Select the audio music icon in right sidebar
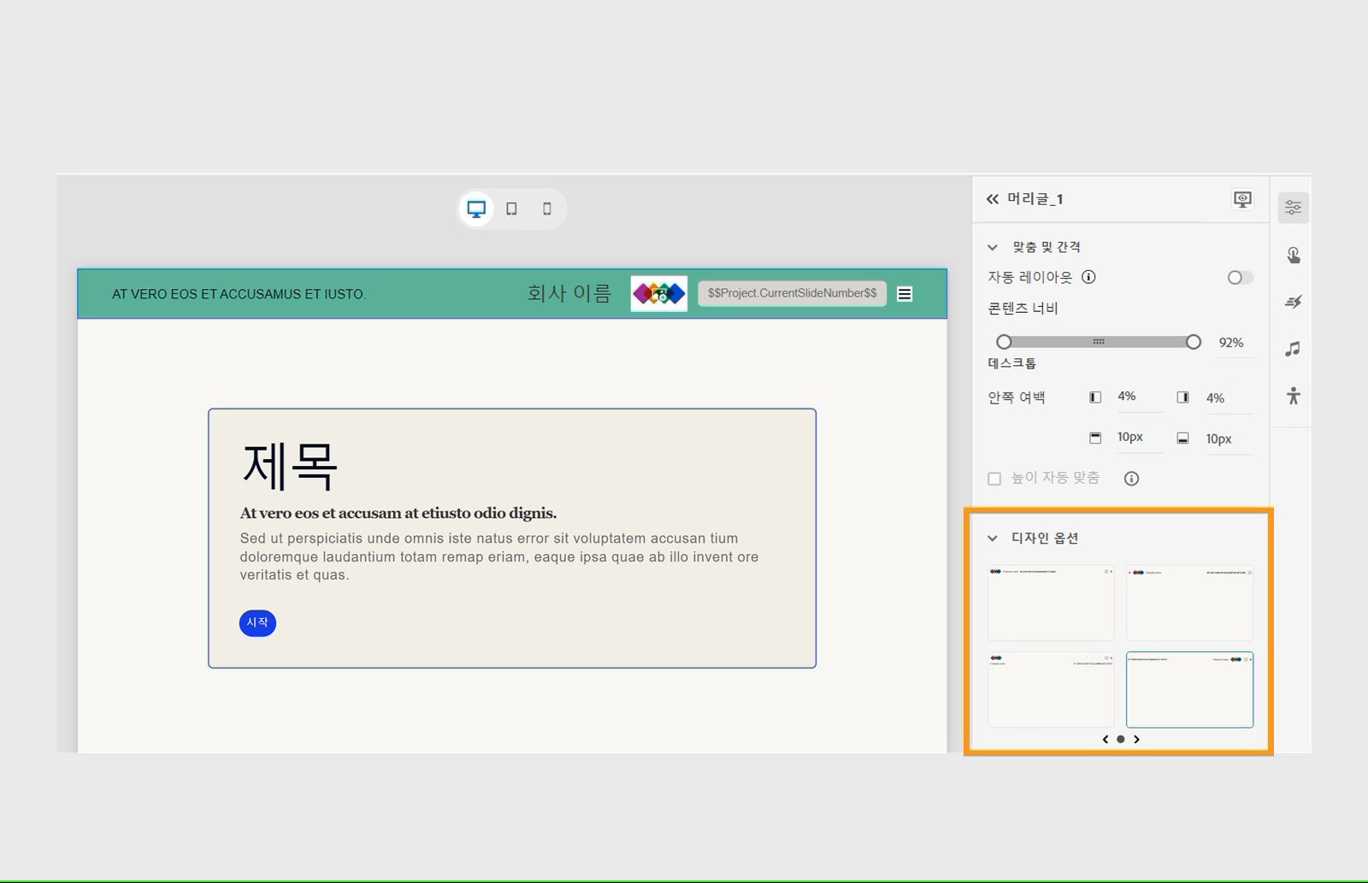 tap(1294, 348)
